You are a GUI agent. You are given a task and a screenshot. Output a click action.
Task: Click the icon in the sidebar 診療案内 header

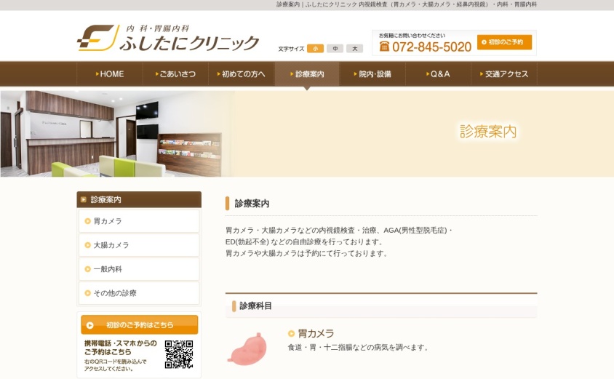pos(84,199)
